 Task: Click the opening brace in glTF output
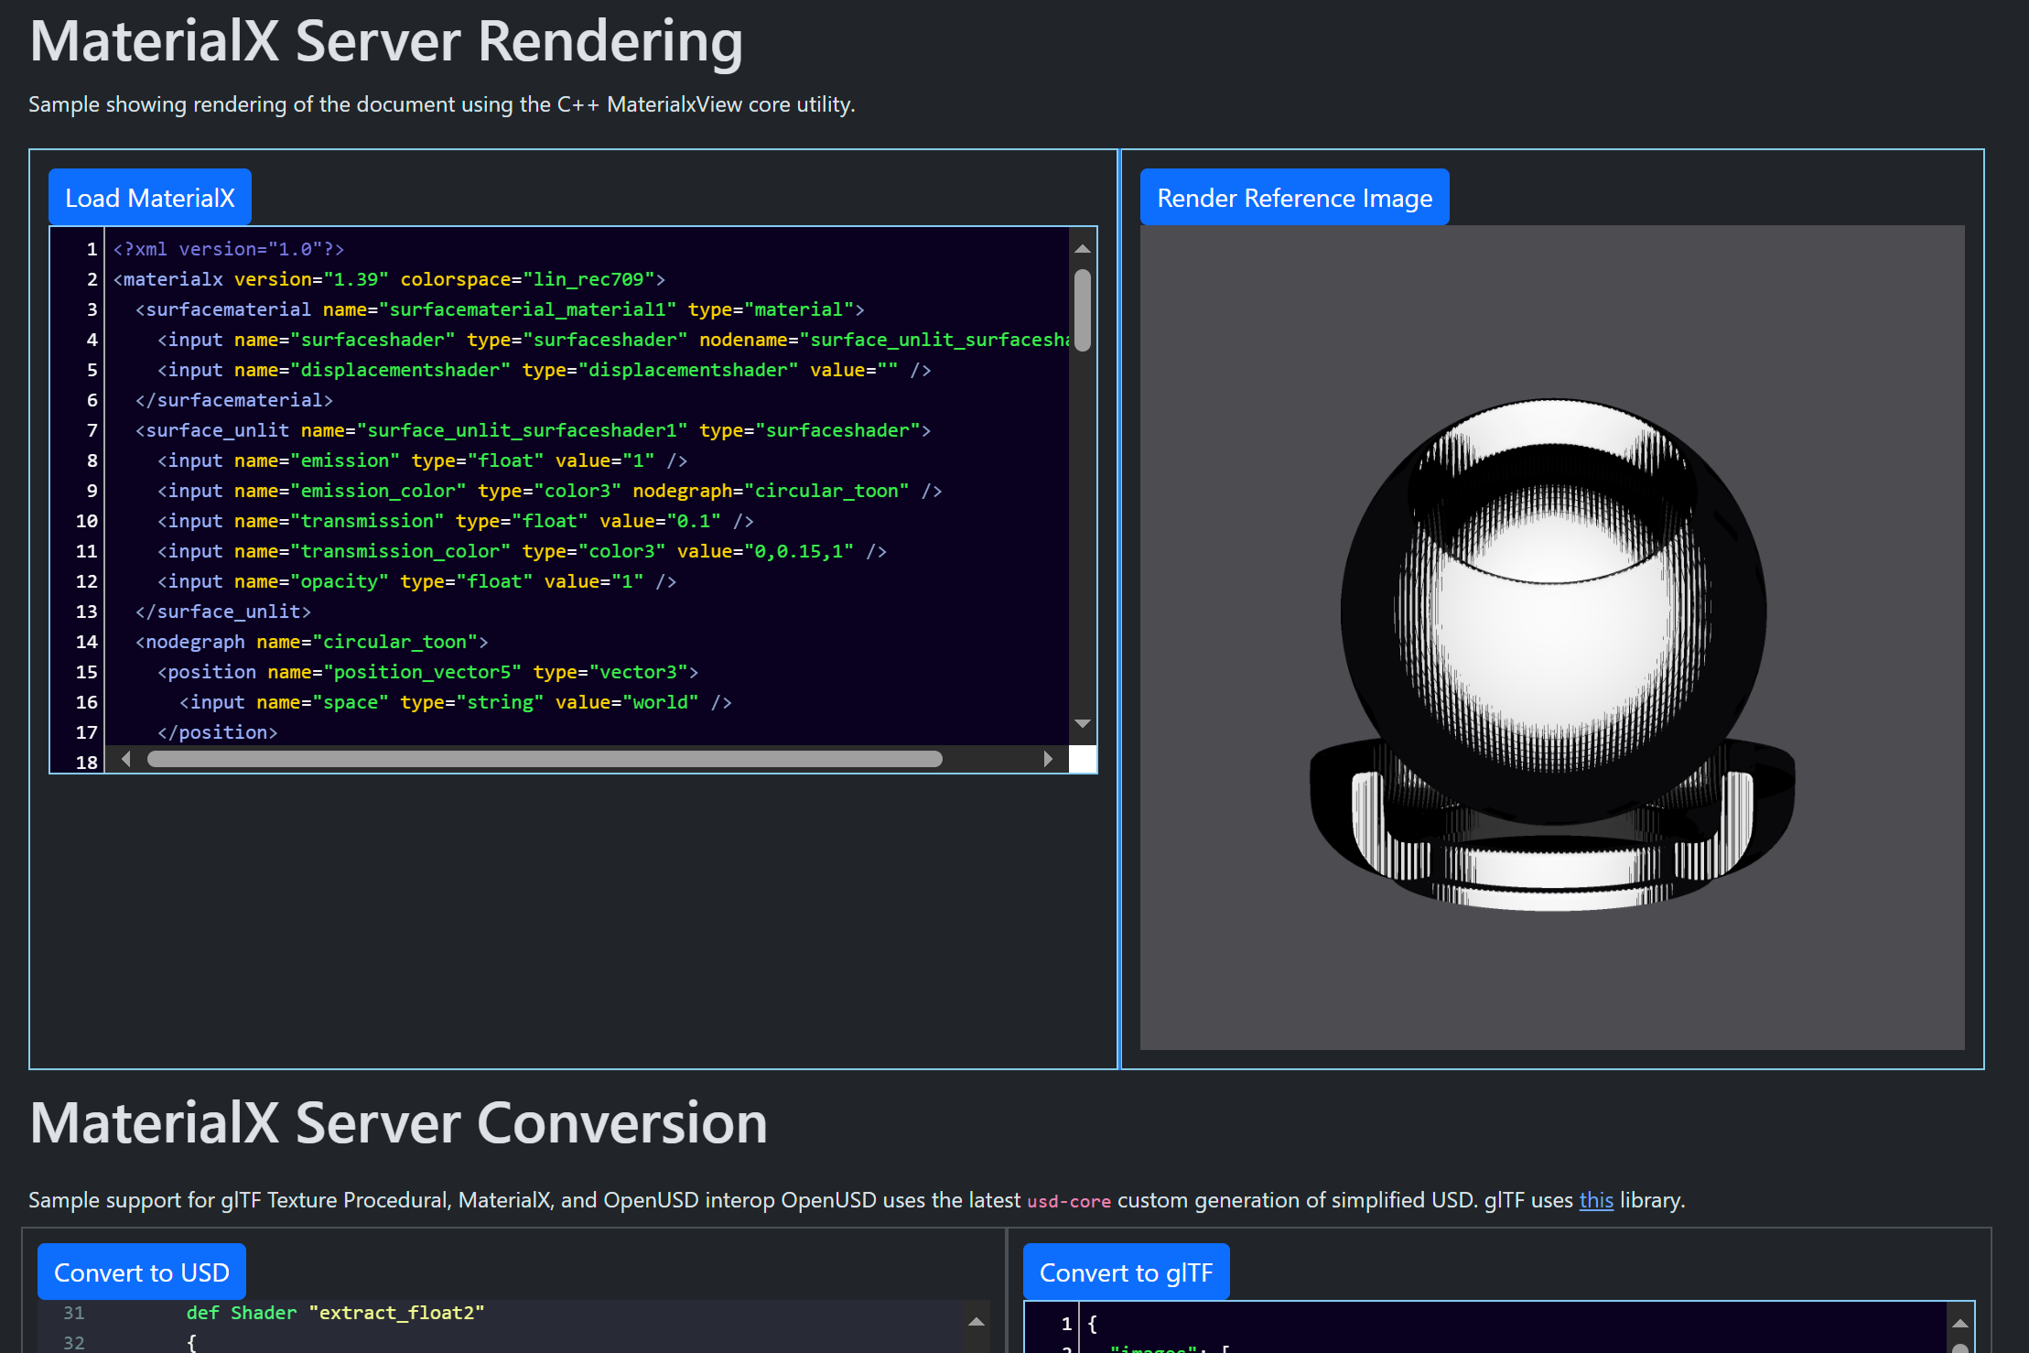(x=1092, y=1324)
